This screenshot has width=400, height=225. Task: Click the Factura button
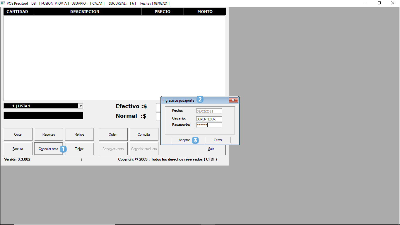click(x=18, y=149)
